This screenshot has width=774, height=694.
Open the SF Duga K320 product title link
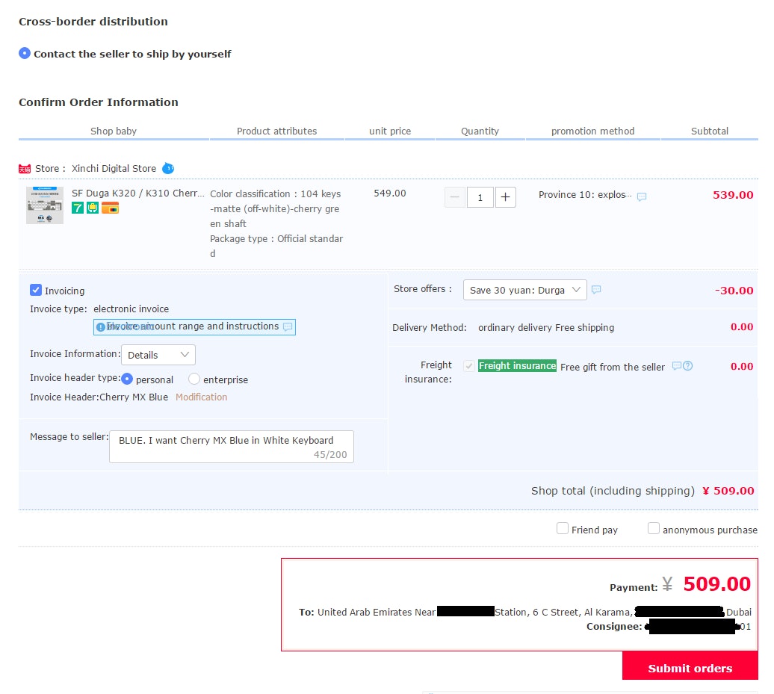pyautogui.click(x=137, y=193)
